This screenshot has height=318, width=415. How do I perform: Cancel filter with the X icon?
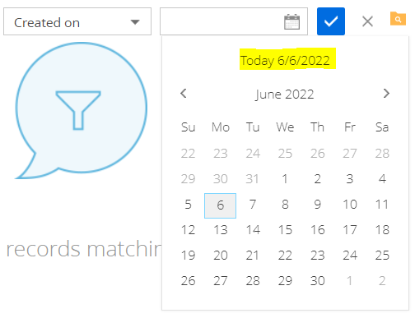tap(367, 21)
